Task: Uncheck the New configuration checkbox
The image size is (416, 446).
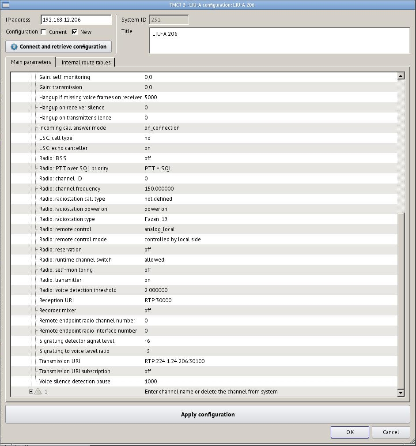Action: click(75, 32)
